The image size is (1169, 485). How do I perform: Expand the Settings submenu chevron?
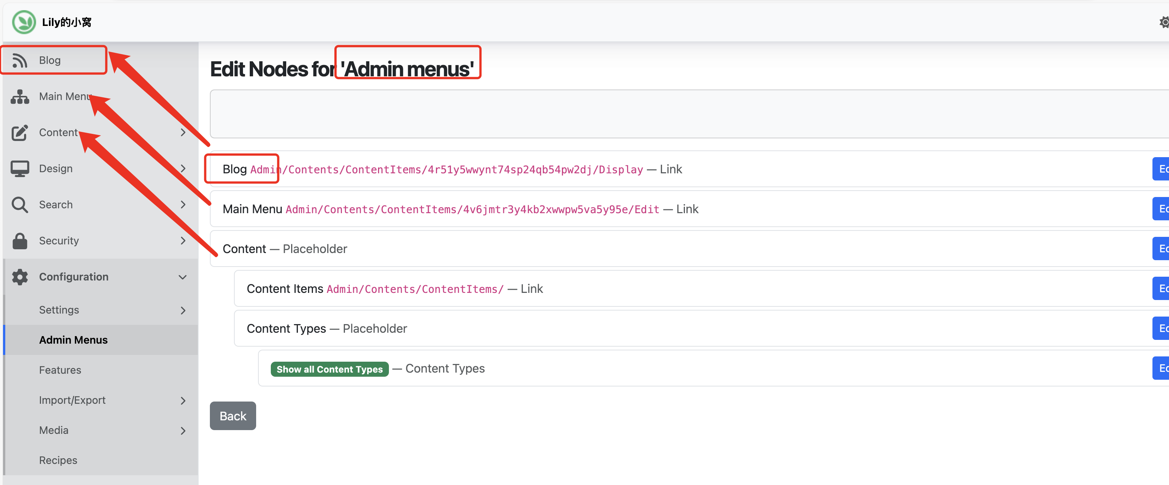[183, 310]
